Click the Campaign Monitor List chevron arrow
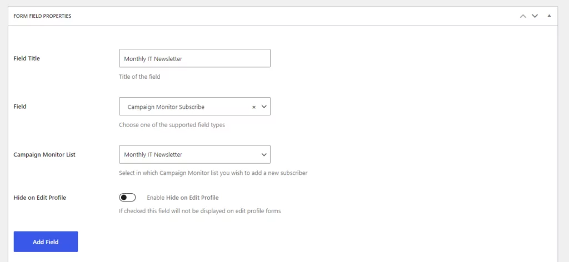569x262 pixels. [264, 155]
